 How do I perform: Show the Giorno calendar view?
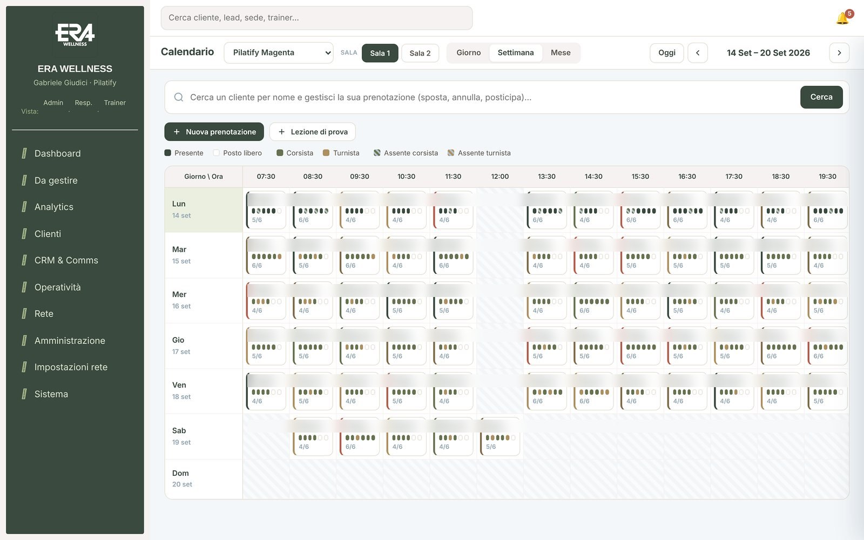point(468,53)
